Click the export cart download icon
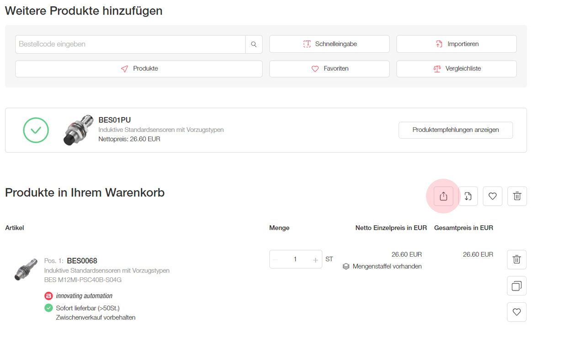The width and height of the screenshot is (570, 342). tap(468, 196)
